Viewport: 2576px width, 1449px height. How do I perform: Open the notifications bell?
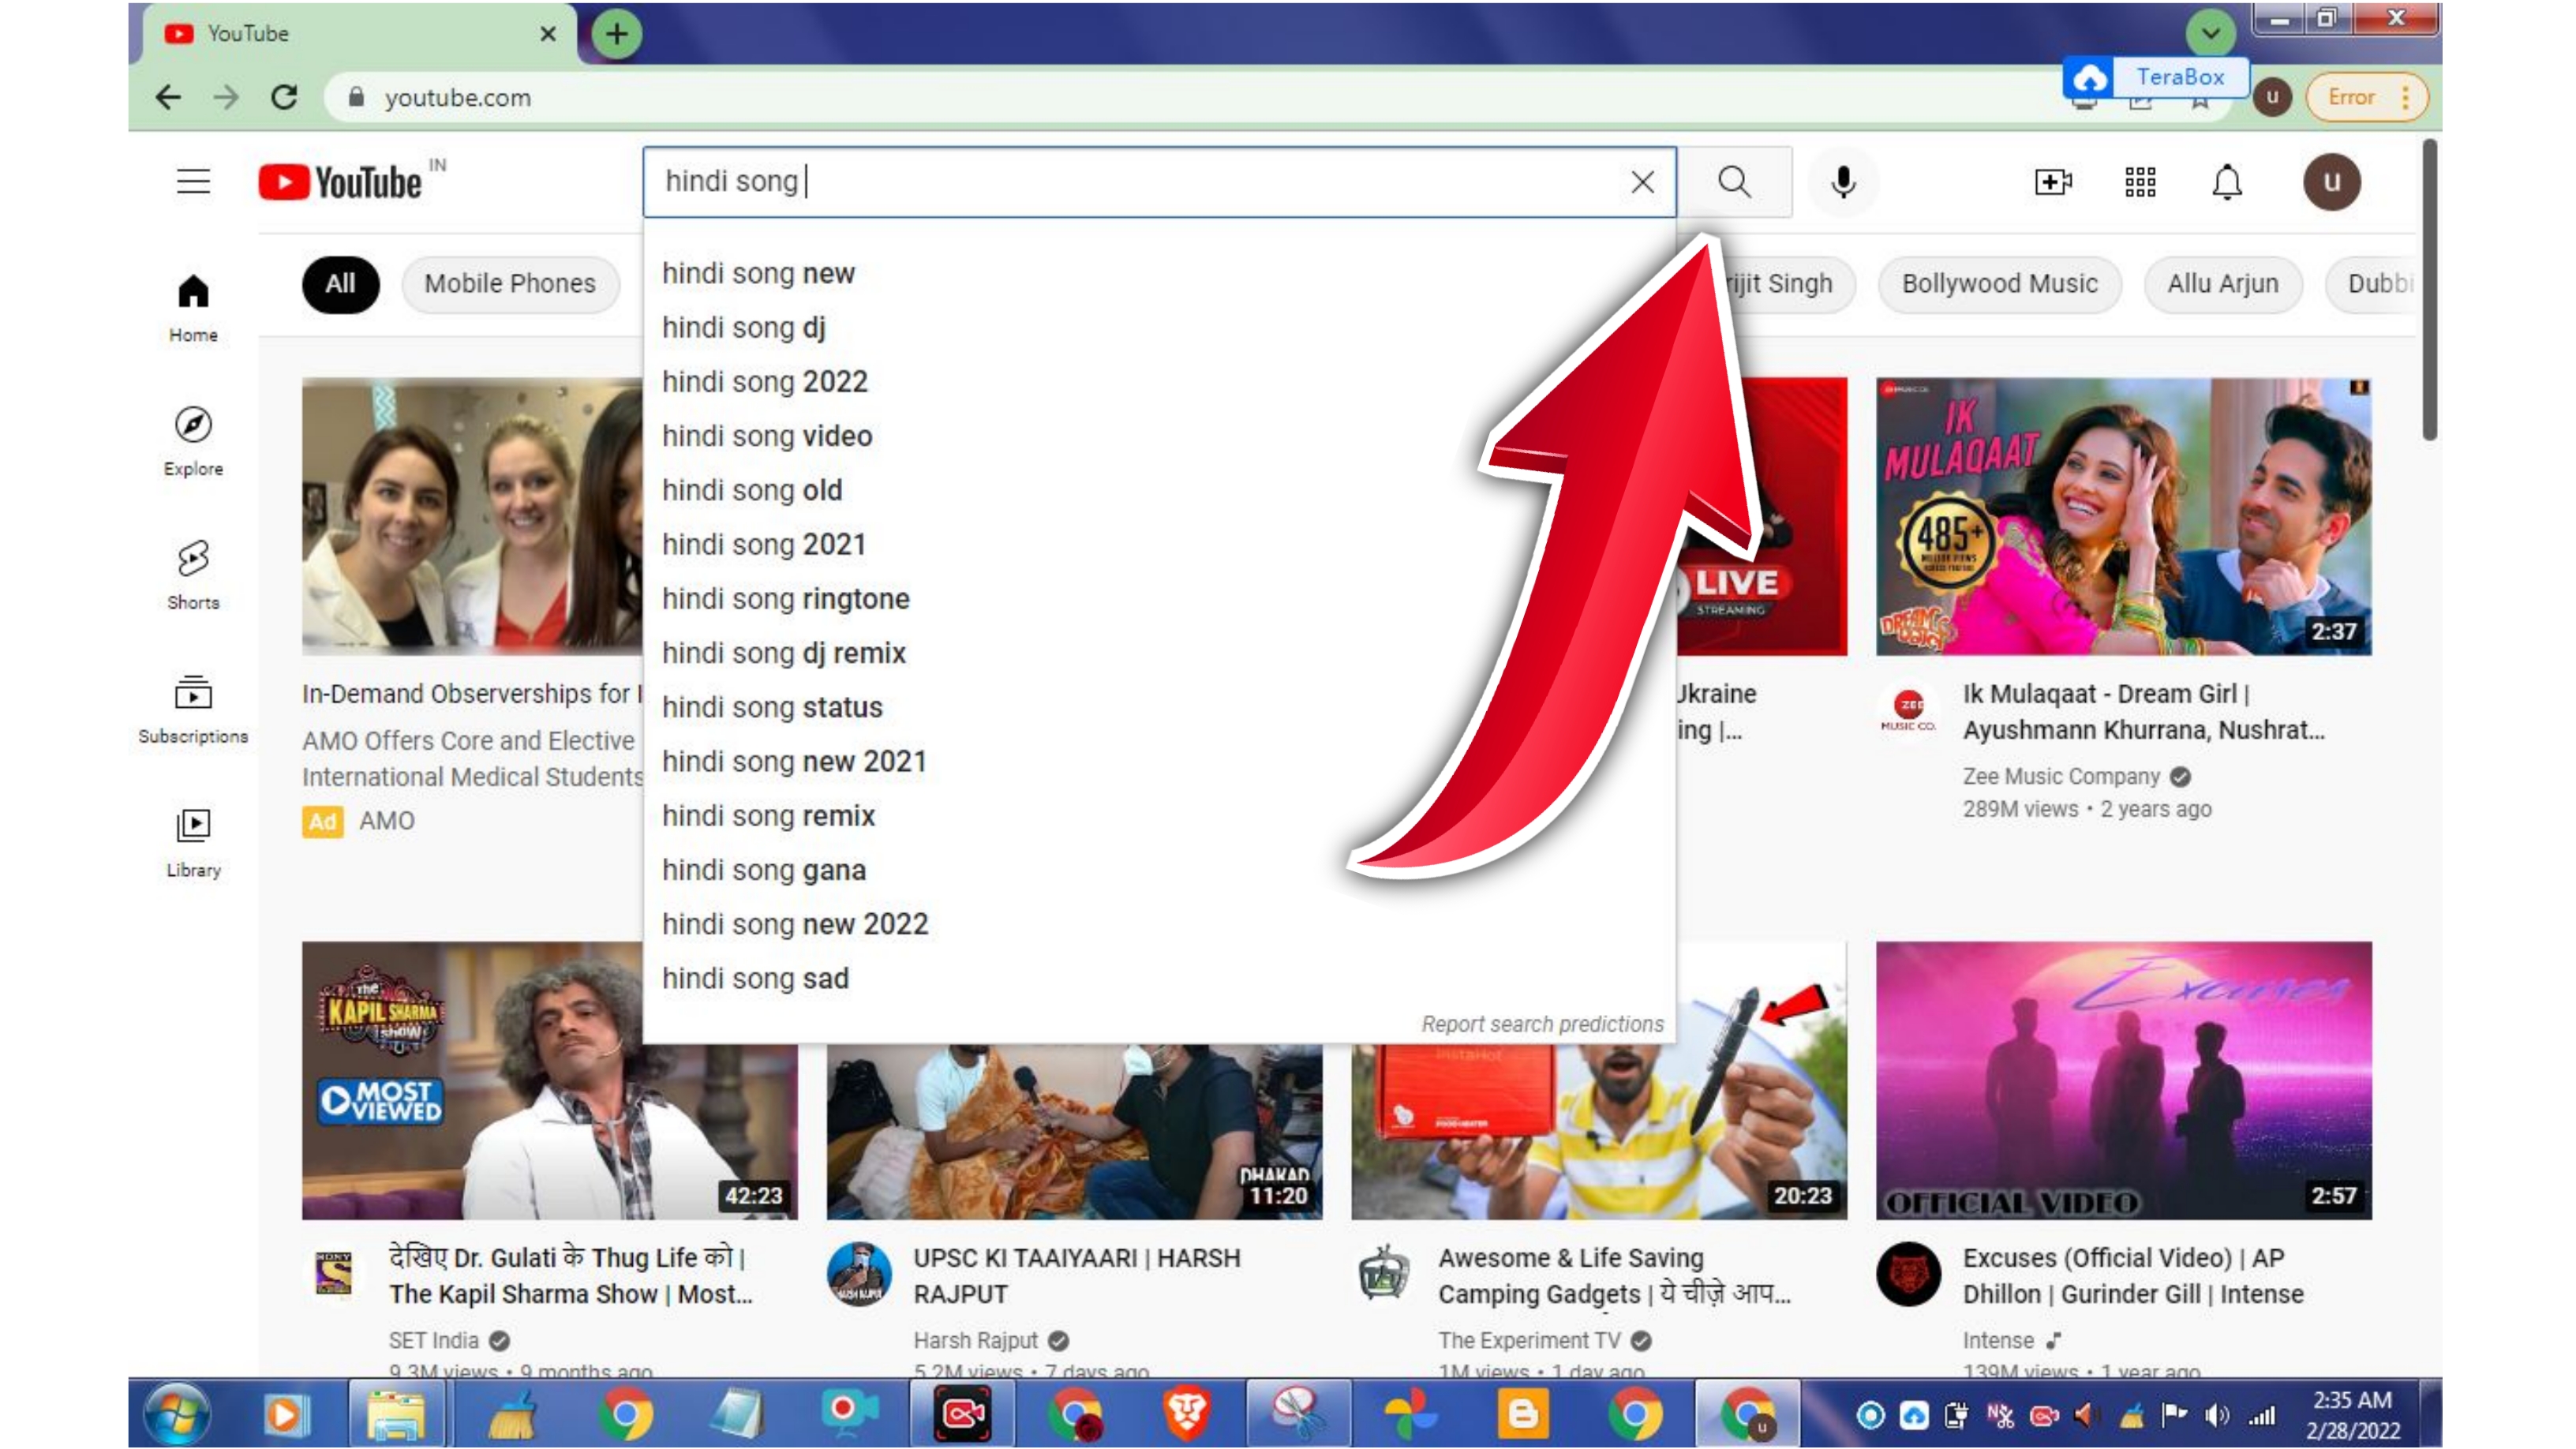point(2227,182)
